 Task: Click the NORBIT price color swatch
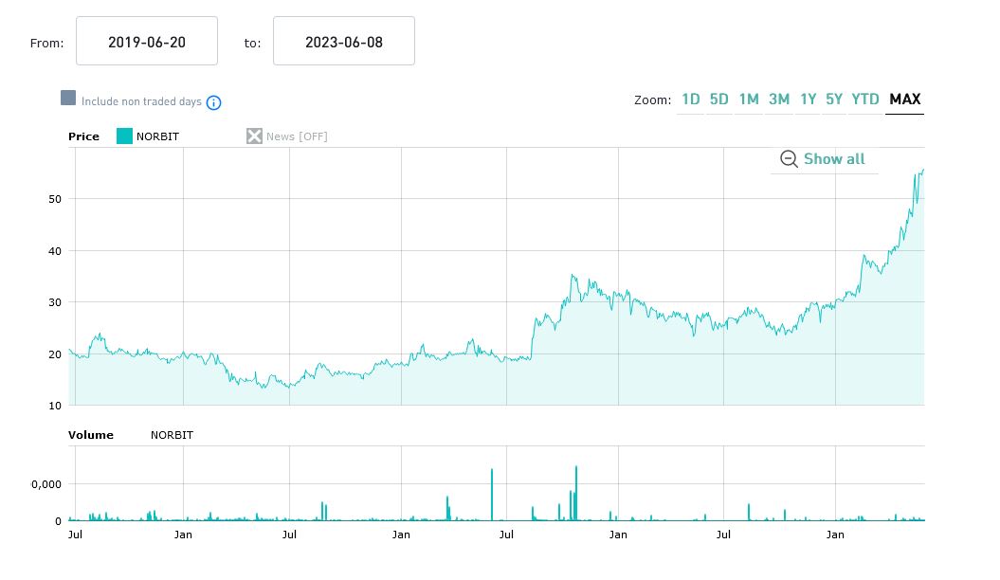(124, 136)
